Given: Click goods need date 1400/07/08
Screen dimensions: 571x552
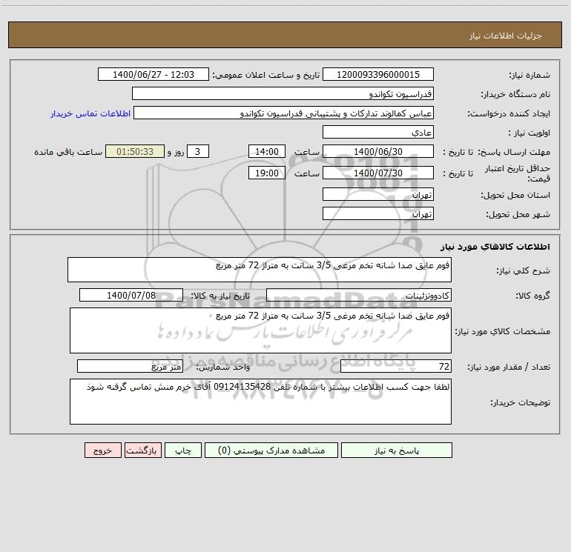Looking at the screenshot, I should coord(131,295).
